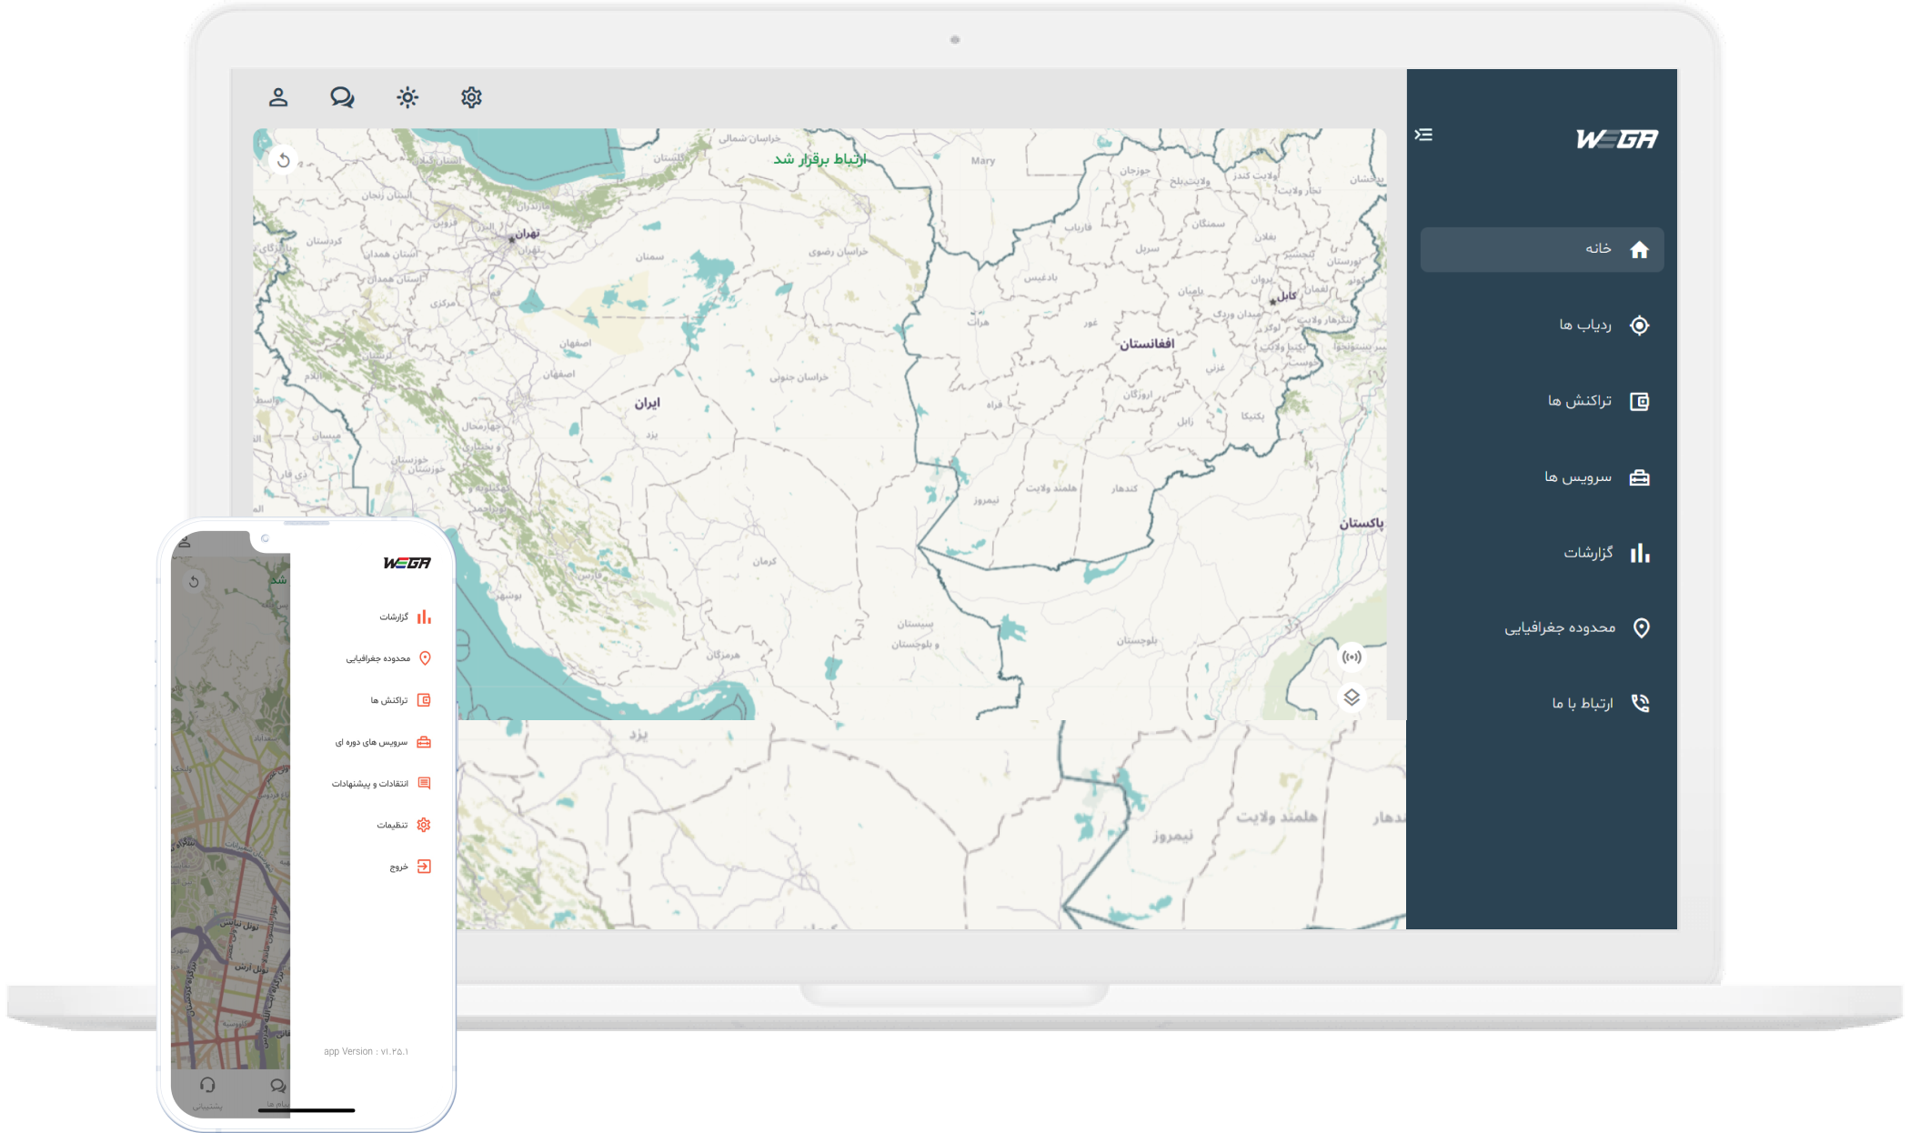
Task: Open سرویس ها services menu item
Action: tap(1578, 477)
